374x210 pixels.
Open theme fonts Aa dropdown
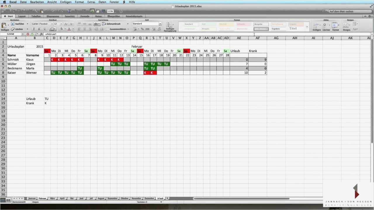pyautogui.click(x=355, y=29)
